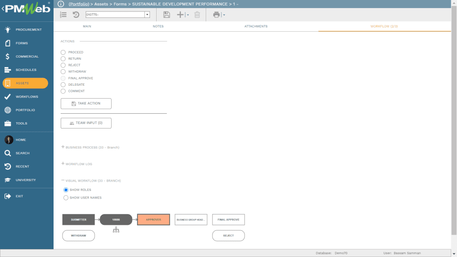Open the Commercial module
Screen dimensions: 457x257
(26, 57)
